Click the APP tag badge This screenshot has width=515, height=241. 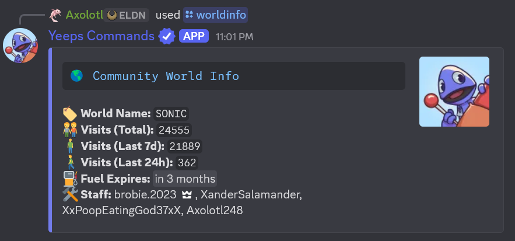[194, 36]
